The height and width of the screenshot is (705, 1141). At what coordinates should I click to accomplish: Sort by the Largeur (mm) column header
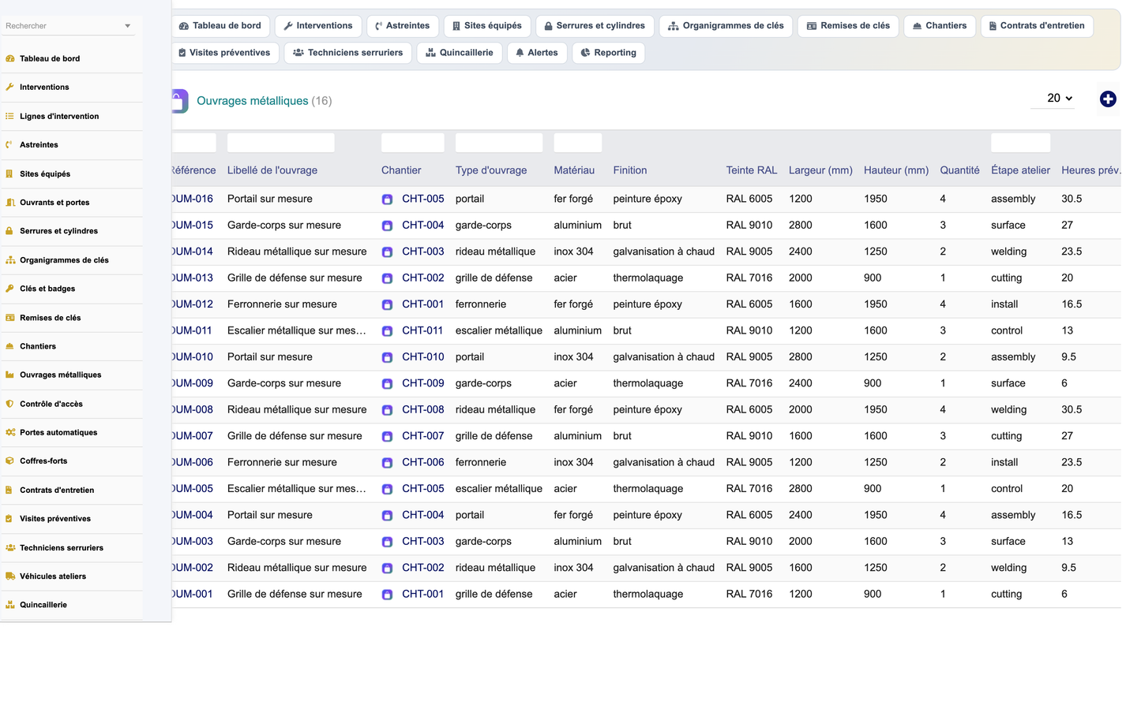(820, 170)
